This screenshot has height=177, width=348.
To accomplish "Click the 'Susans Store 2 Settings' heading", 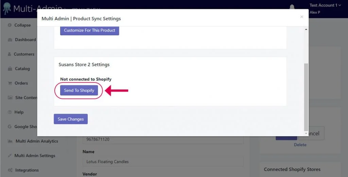I will point(84,65).
